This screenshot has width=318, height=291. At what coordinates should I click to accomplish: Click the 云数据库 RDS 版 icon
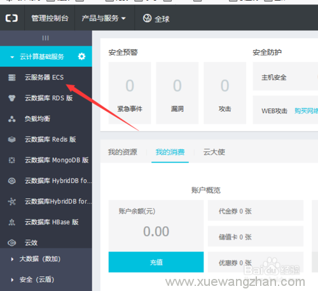point(12,98)
